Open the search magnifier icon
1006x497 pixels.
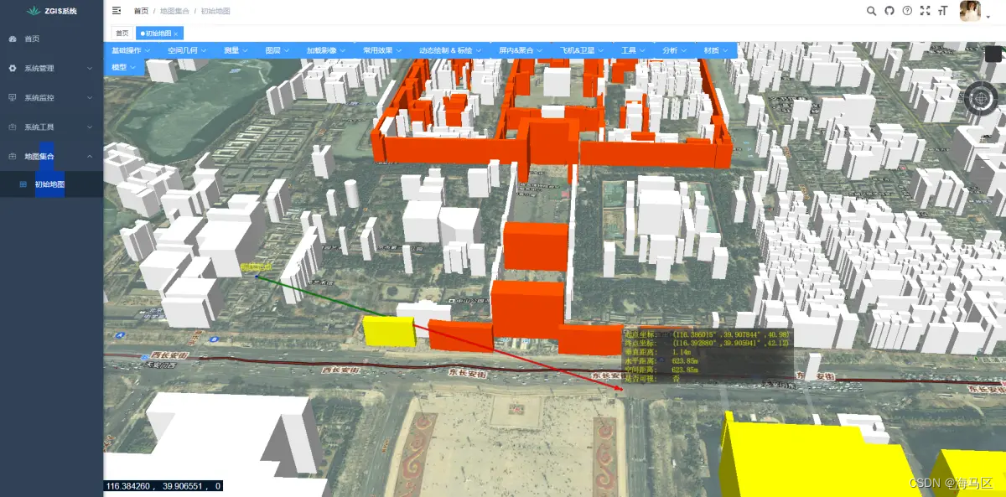871,11
